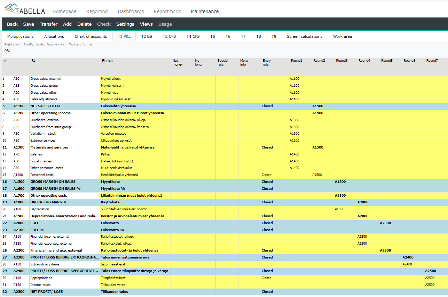Click the Other operating income row name

coord(50,113)
